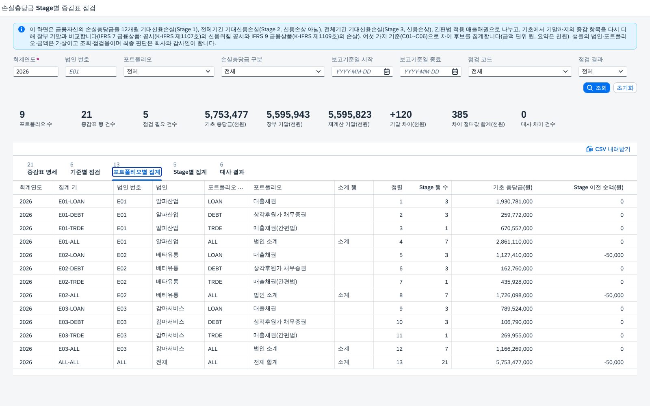Click the 전체 합계 portfolio cell
Viewport: 650px width, 406px height.
click(292, 362)
